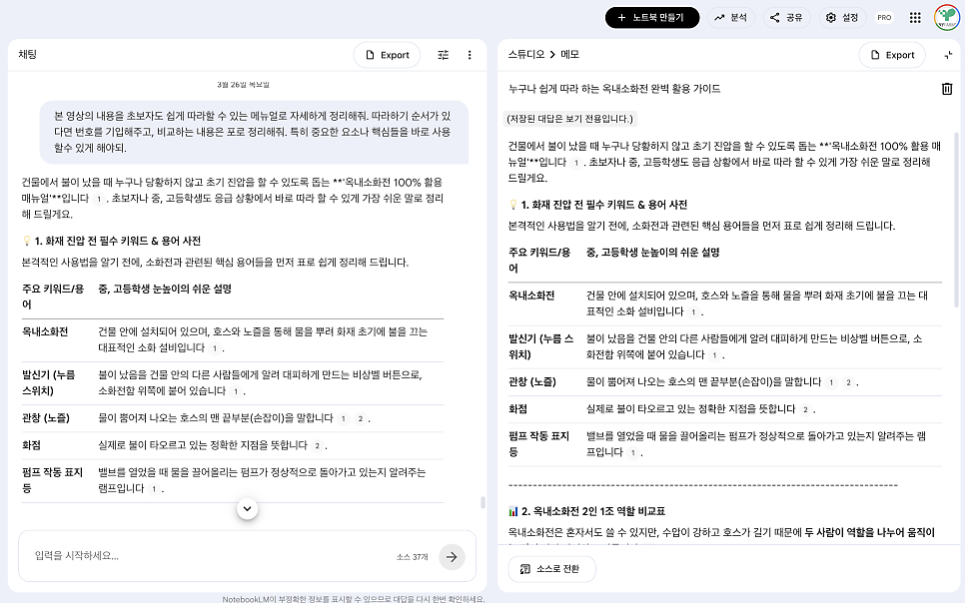Click the user prompt bubble in chat
Viewport: 965px width, 603px height.
click(x=254, y=132)
